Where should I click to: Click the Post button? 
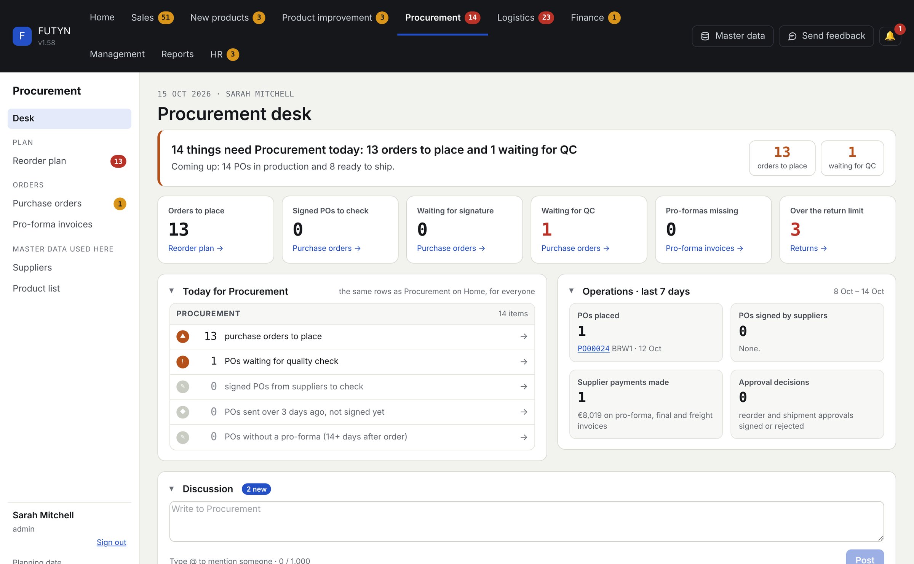865,557
